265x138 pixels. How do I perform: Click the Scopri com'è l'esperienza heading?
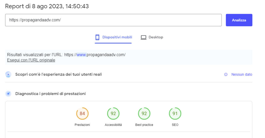(58, 74)
